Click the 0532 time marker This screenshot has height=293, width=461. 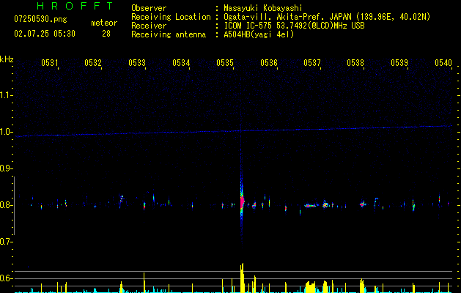pyautogui.click(x=93, y=62)
